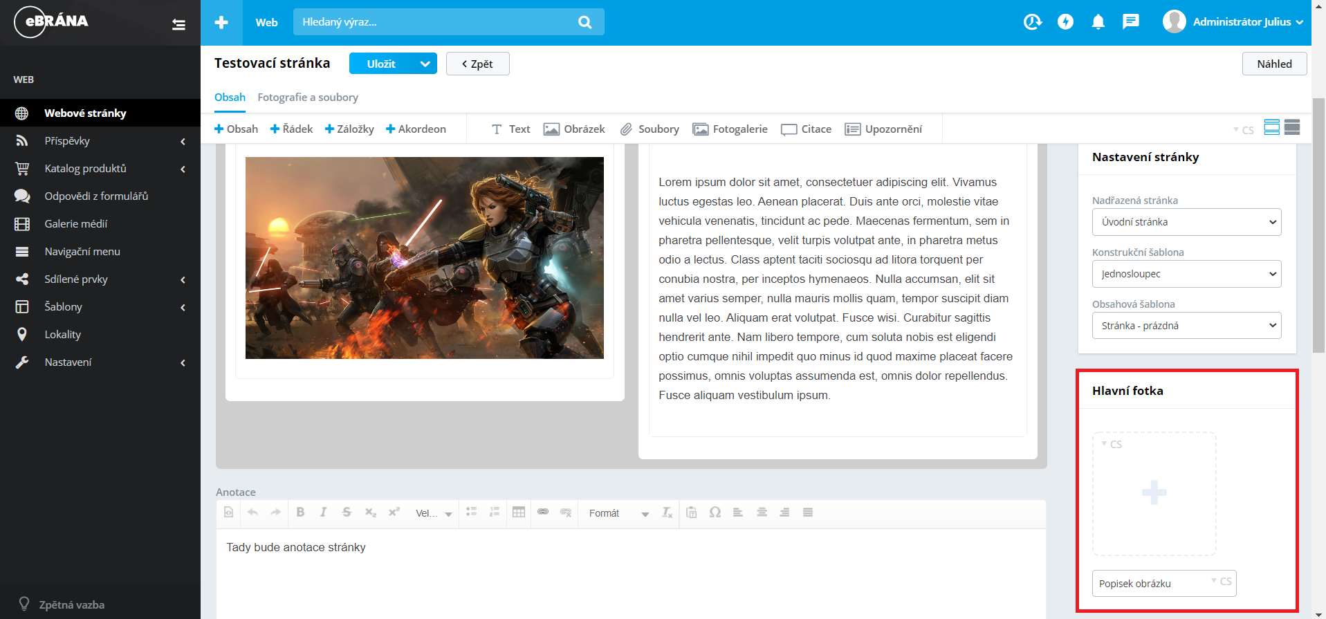Add a Řádek row block

click(x=291, y=129)
